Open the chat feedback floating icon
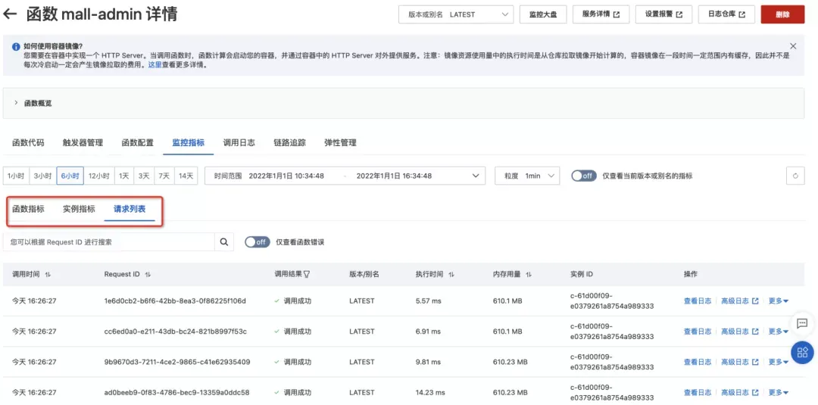This screenshot has width=818, height=405. pyautogui.click(x=802, y=323)
